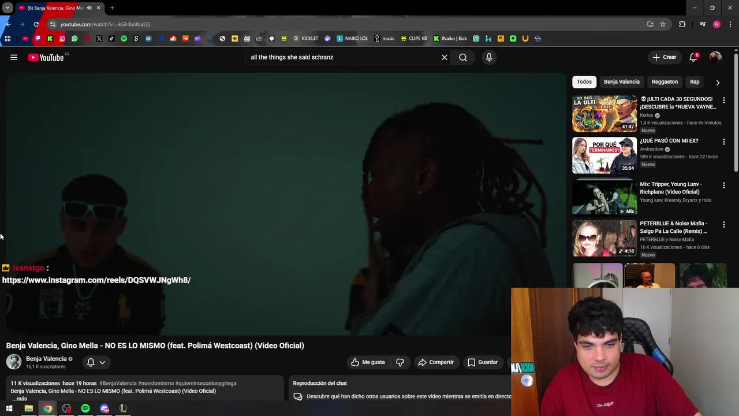Open the Crear upload menu
Image resolution: width=739 pixels, height=416 pixels.
665,57
